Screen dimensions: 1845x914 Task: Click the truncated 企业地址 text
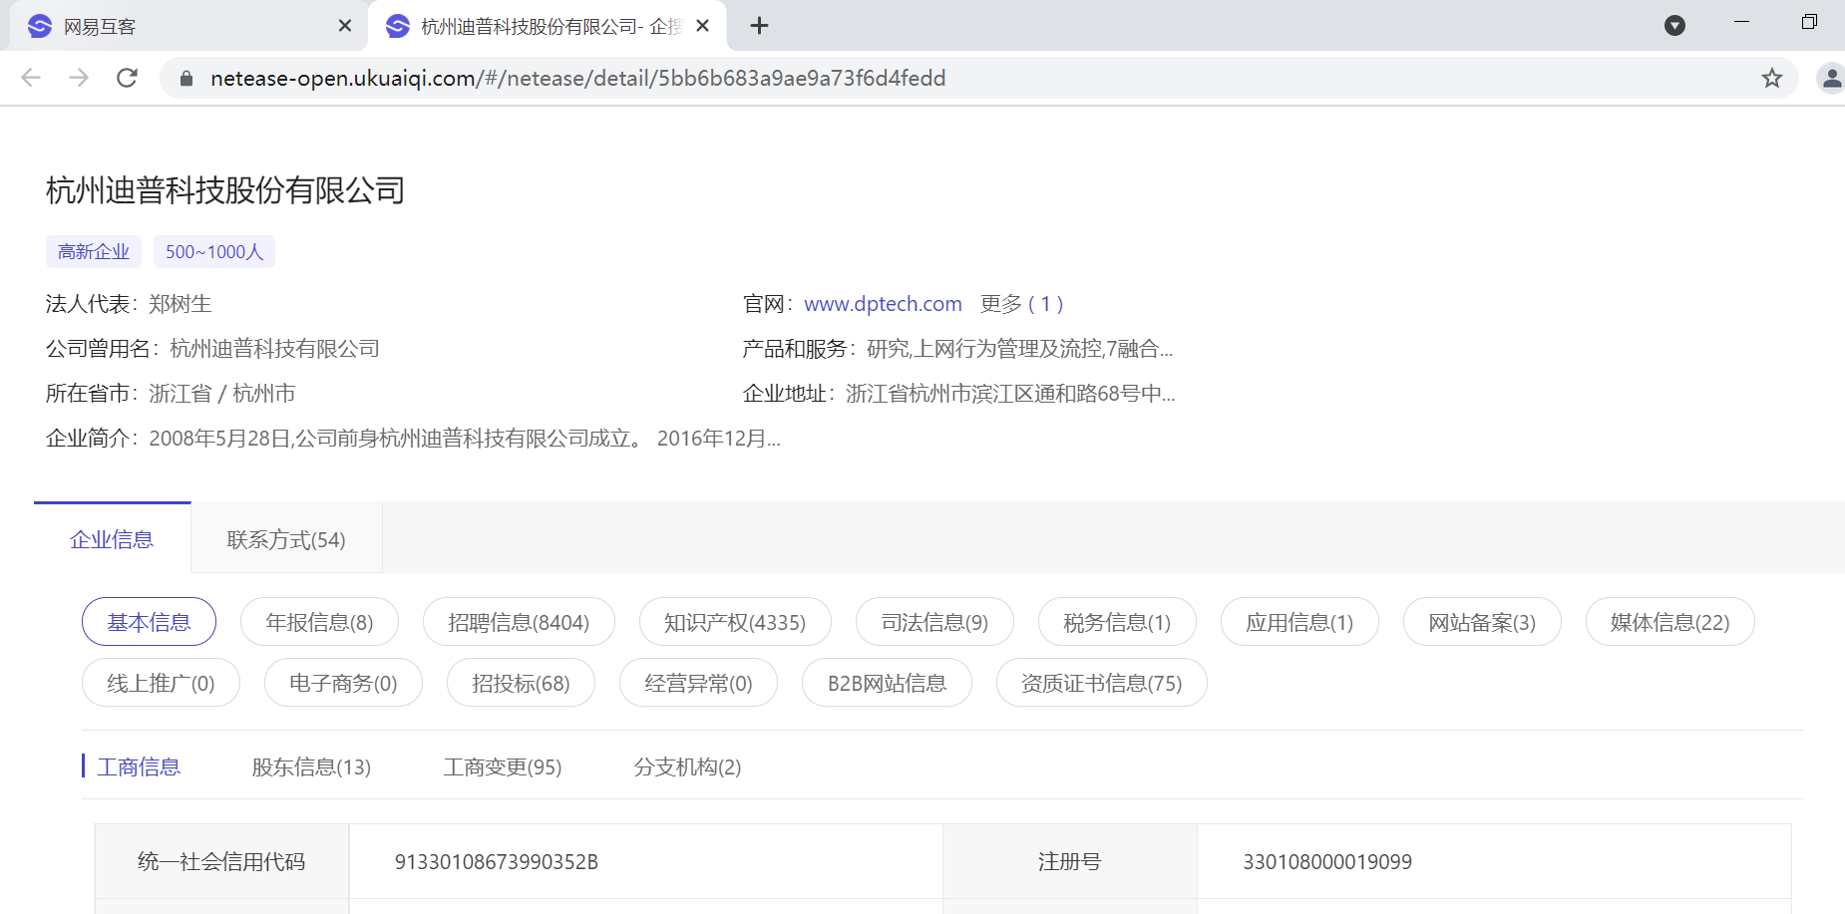(1010, 394)
